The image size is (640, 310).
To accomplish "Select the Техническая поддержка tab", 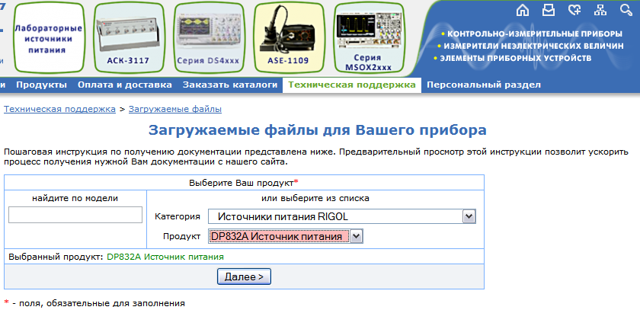I will (x=352, y=85).
